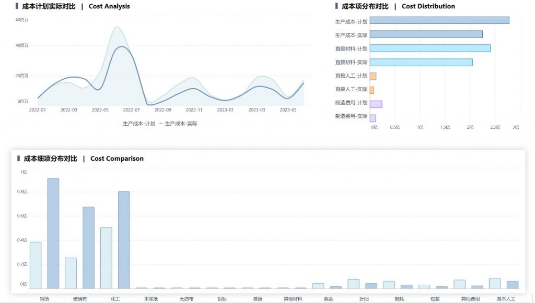Toggle the 生产成本-实际 legend entry
Image resolution: width=535 pixels, height=303 pixels.
181,124
